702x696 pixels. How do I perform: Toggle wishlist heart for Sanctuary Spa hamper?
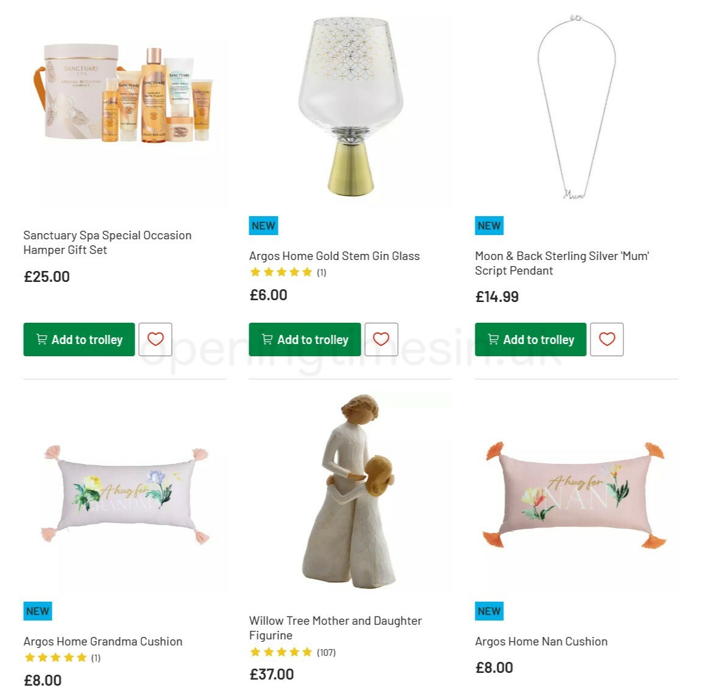[x=155, y=339]
